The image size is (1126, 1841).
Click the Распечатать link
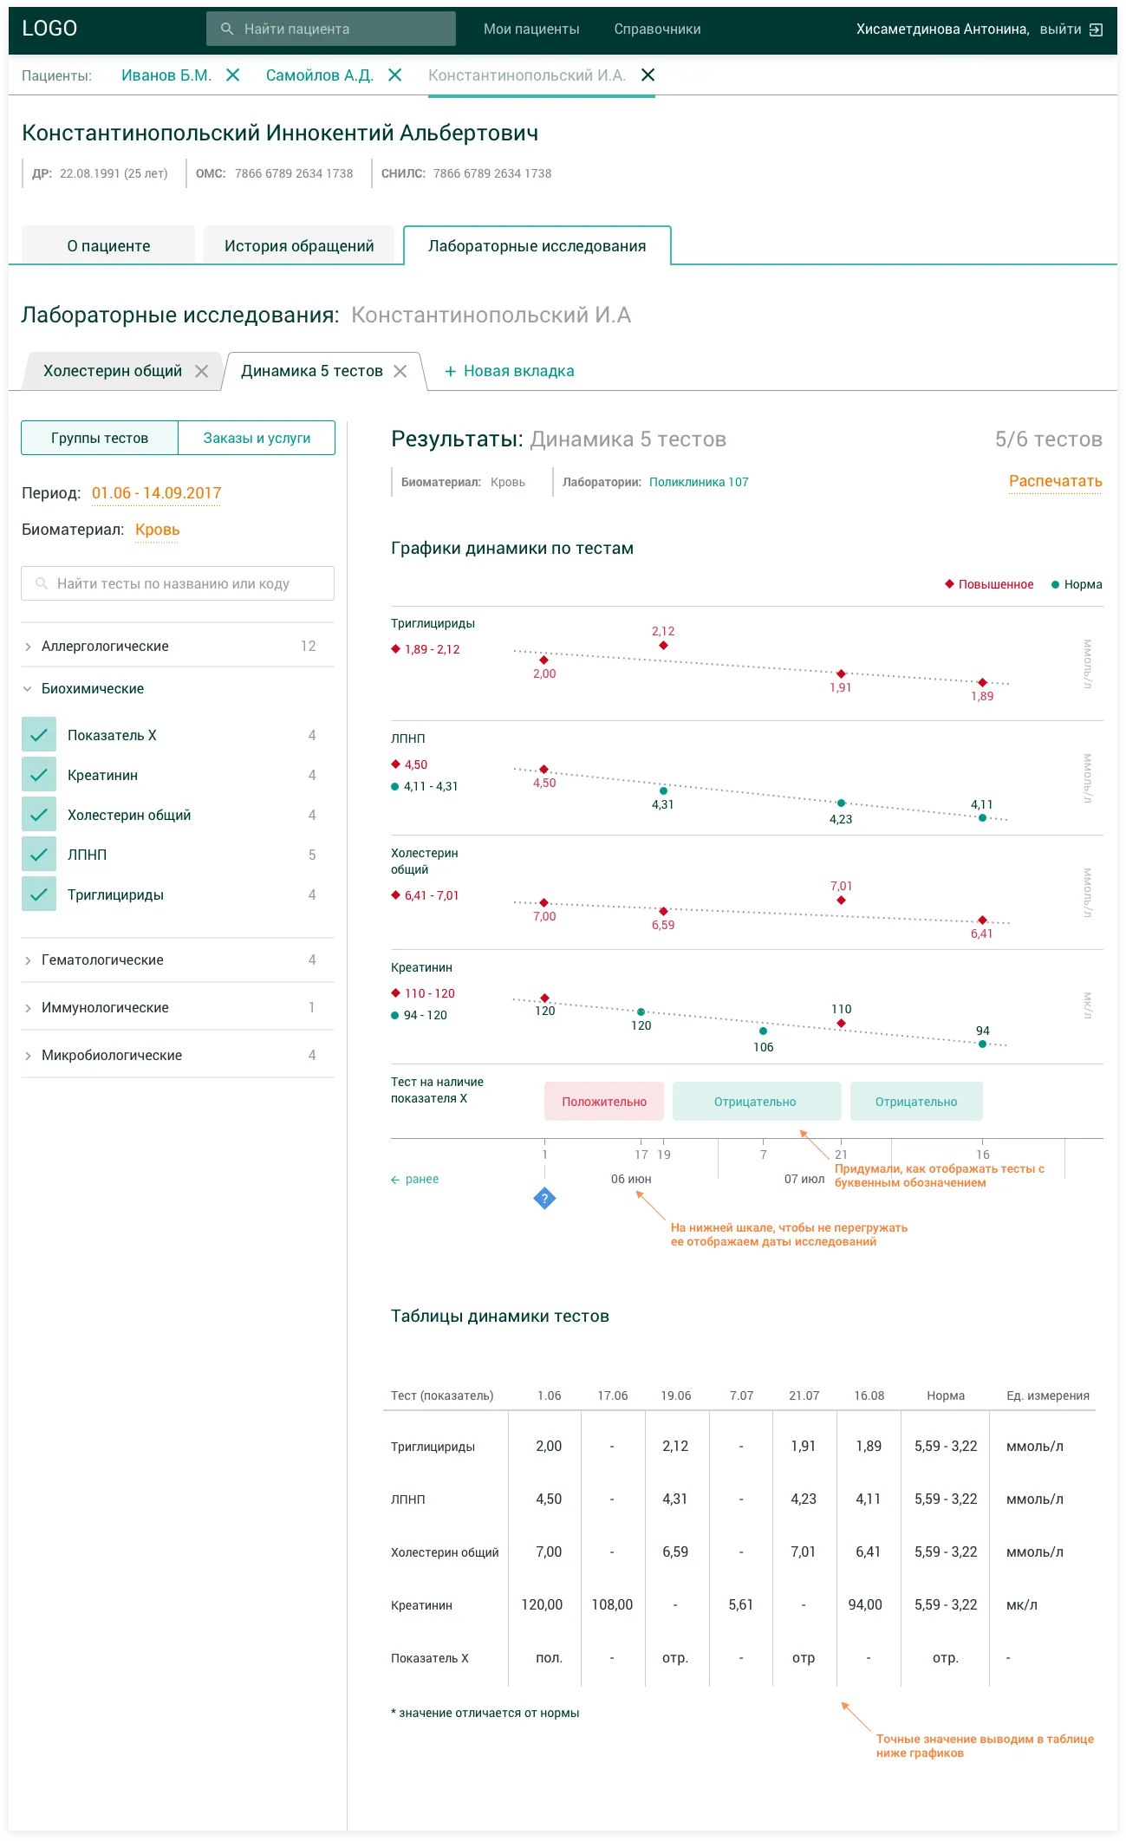(x=1055, y=481)
